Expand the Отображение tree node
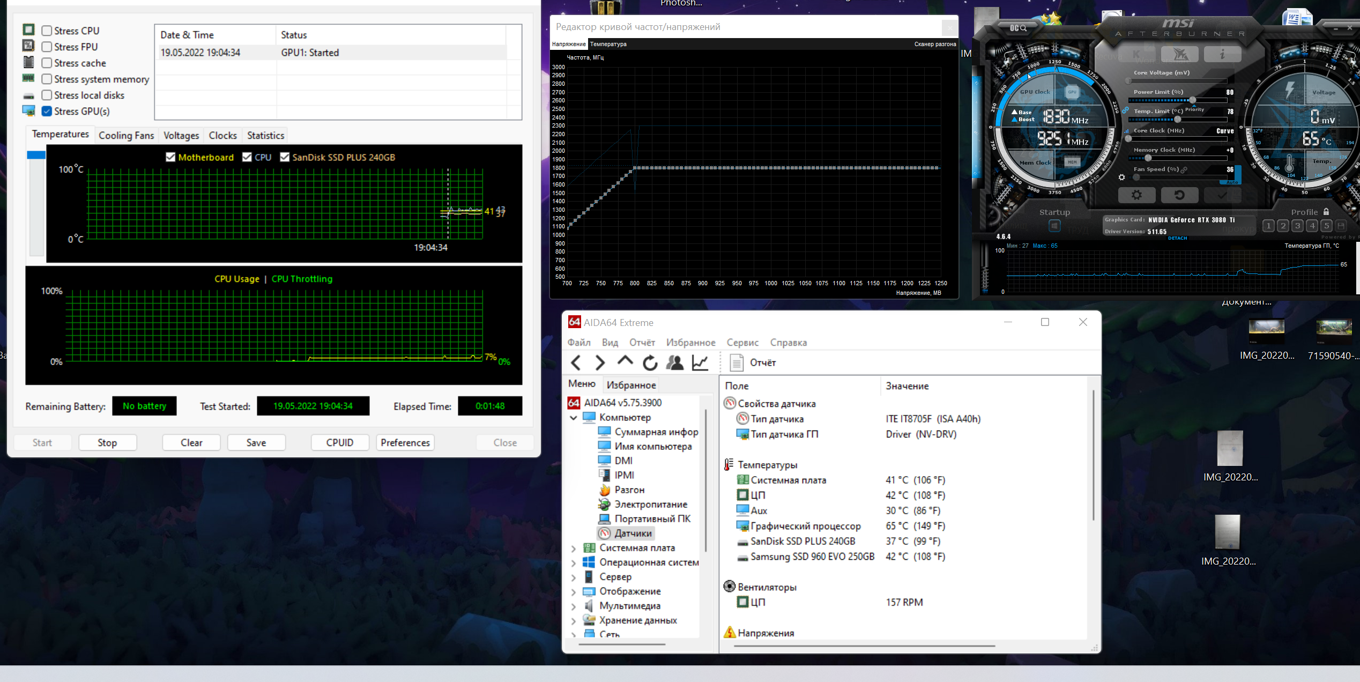The image size is (1360, 682). click(x=573, y=592)
